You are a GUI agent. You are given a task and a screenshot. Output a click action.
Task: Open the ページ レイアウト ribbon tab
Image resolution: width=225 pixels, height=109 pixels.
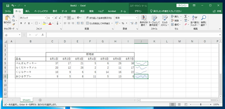[x=41, y=11]
